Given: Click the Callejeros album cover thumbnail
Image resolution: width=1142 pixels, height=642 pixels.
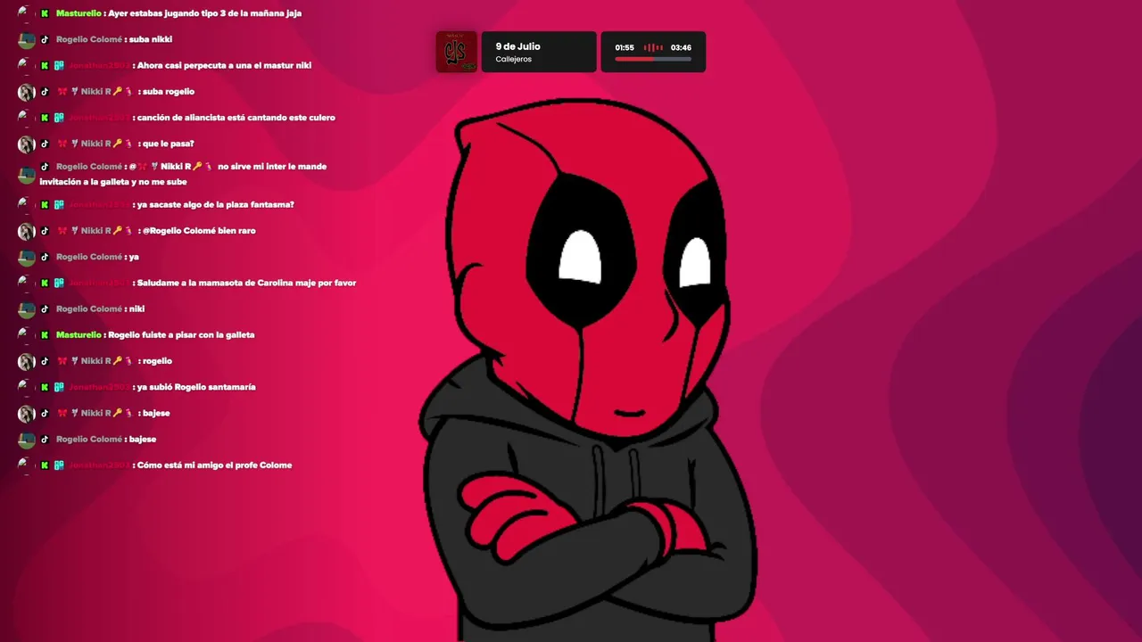Looking at the screenshot, I should (456, 52).
